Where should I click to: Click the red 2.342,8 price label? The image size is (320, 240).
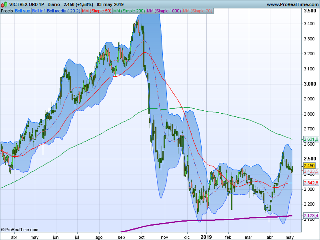click(311, 183)
